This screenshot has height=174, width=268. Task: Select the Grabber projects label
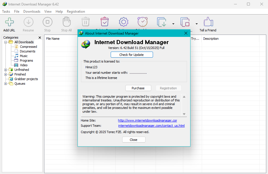pos(26,79)
